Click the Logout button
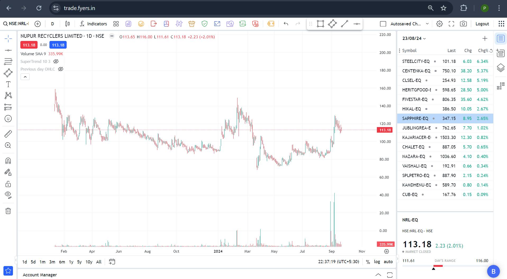507x279 pixels. [482, 24]
